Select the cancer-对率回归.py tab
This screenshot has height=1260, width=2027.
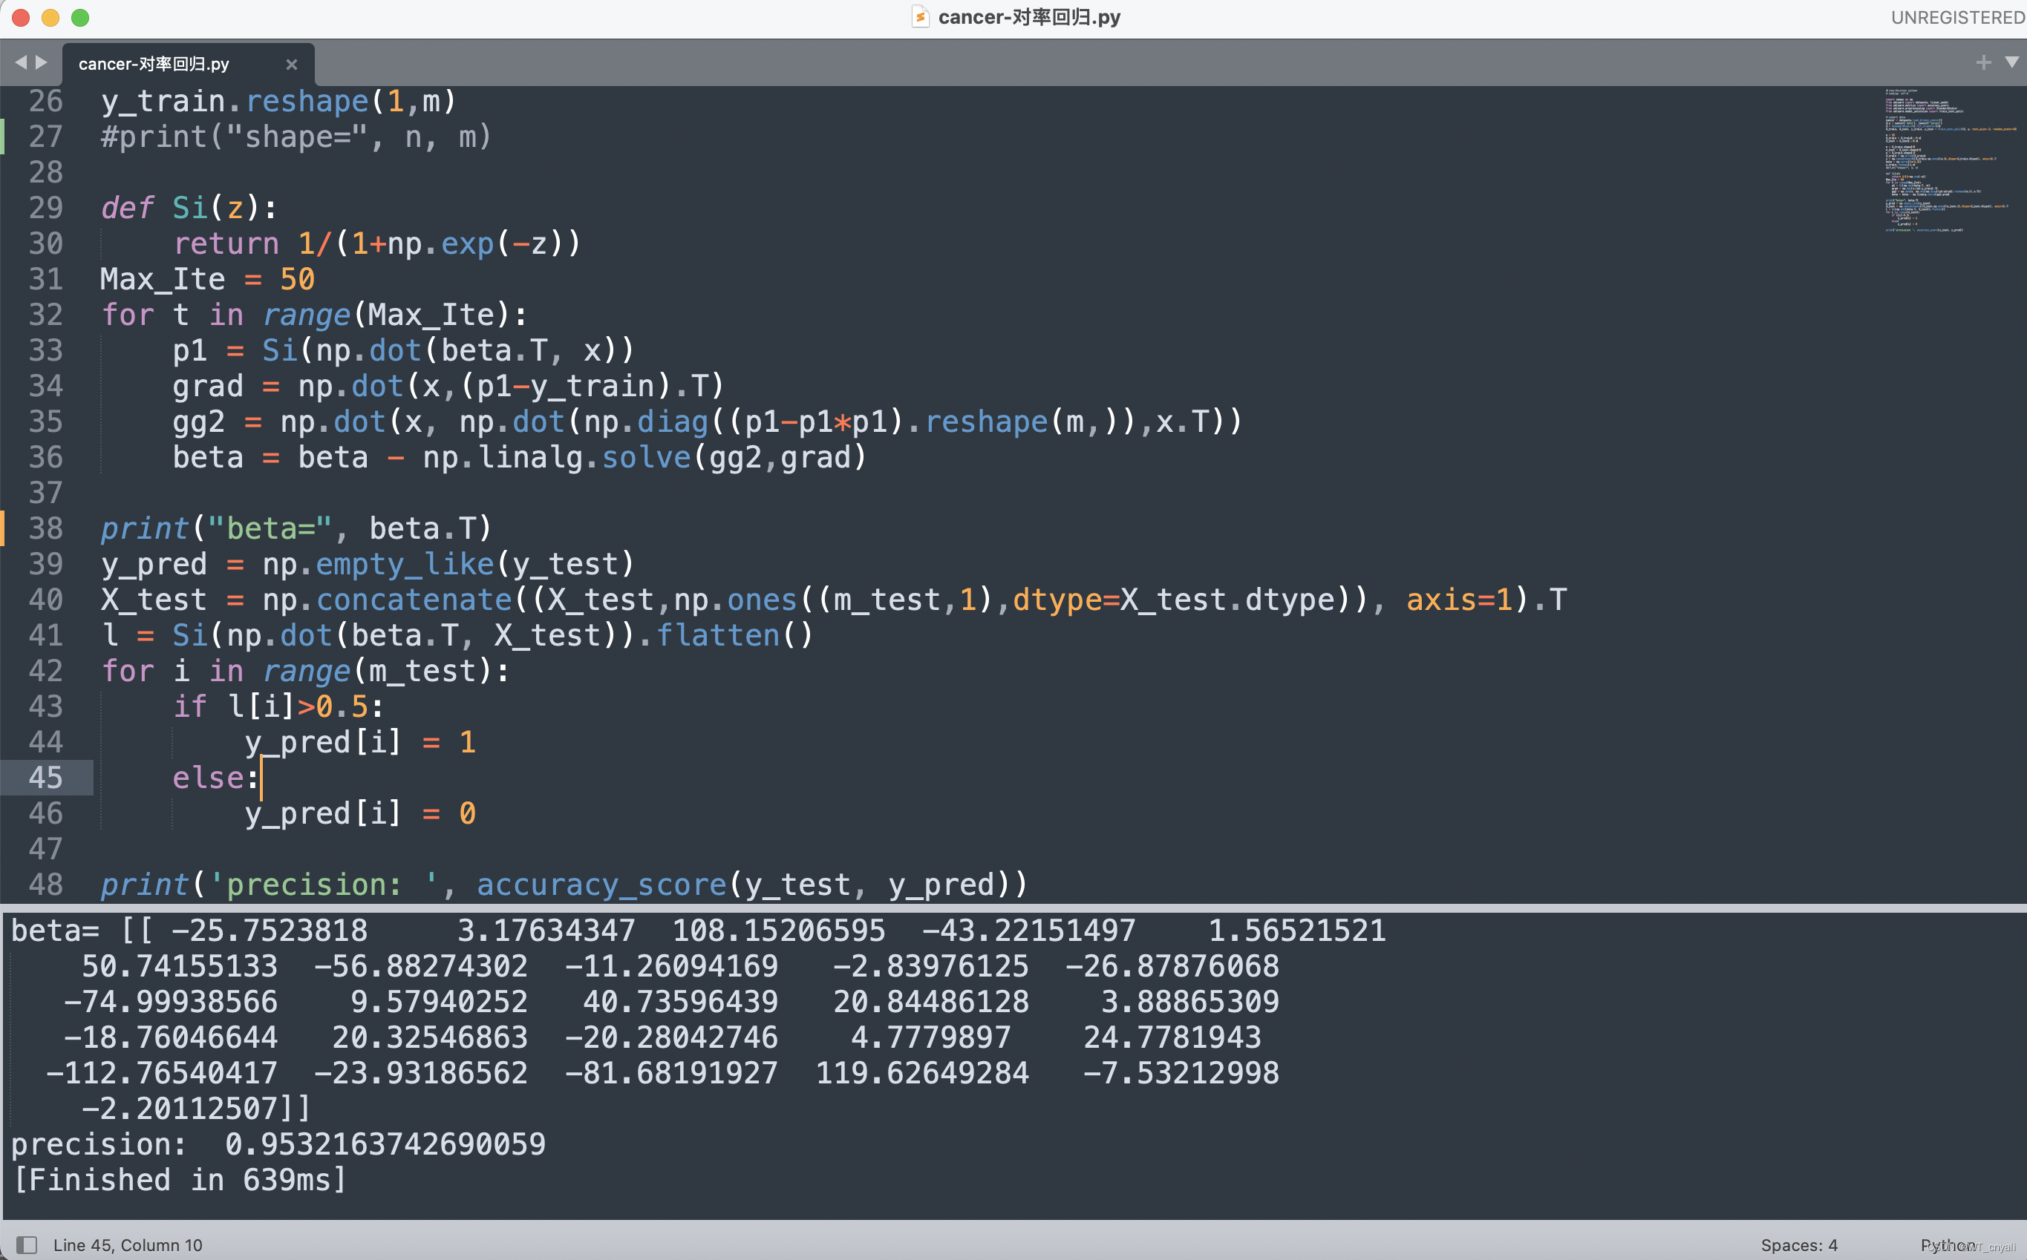pos(189,64)
